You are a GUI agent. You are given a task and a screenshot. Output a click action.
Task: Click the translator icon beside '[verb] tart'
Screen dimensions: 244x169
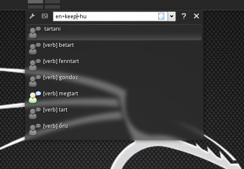coord(35,113)
